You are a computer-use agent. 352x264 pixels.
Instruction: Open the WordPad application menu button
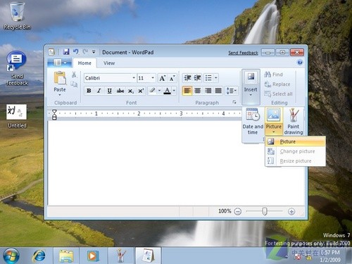click(x=60, y=63)
